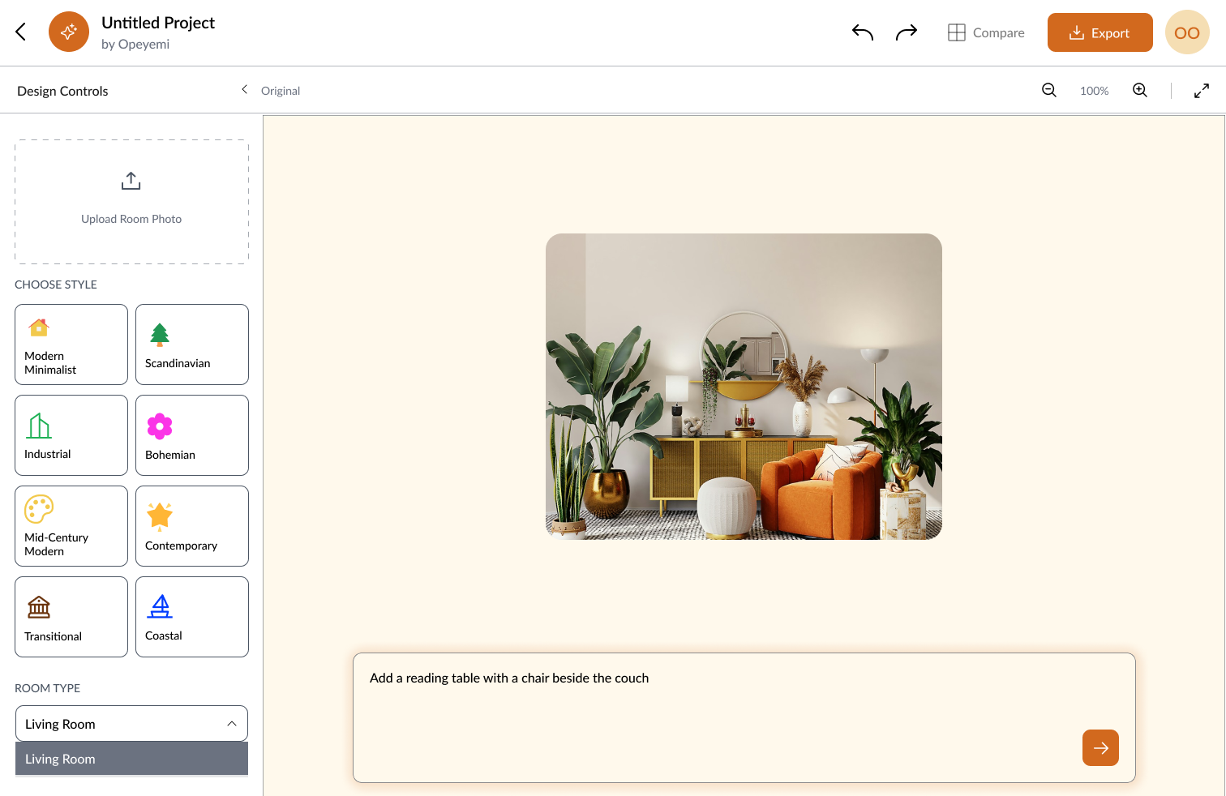Submit the prompt with the arrow button
The width and height of the screenshot is (1226, 796).
click(1100, 747)
